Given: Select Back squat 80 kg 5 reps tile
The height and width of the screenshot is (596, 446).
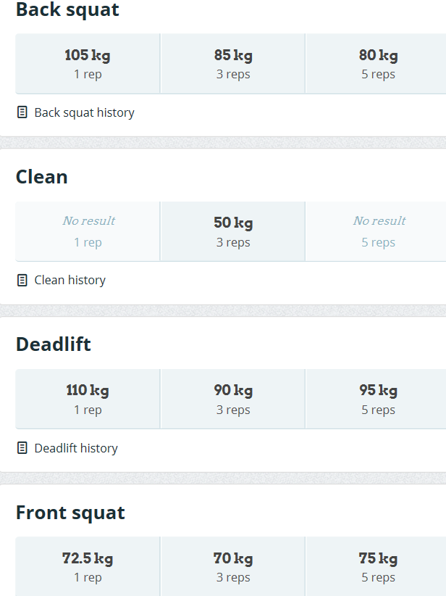Looking at the screenshot, I should (x=376, y=64).
